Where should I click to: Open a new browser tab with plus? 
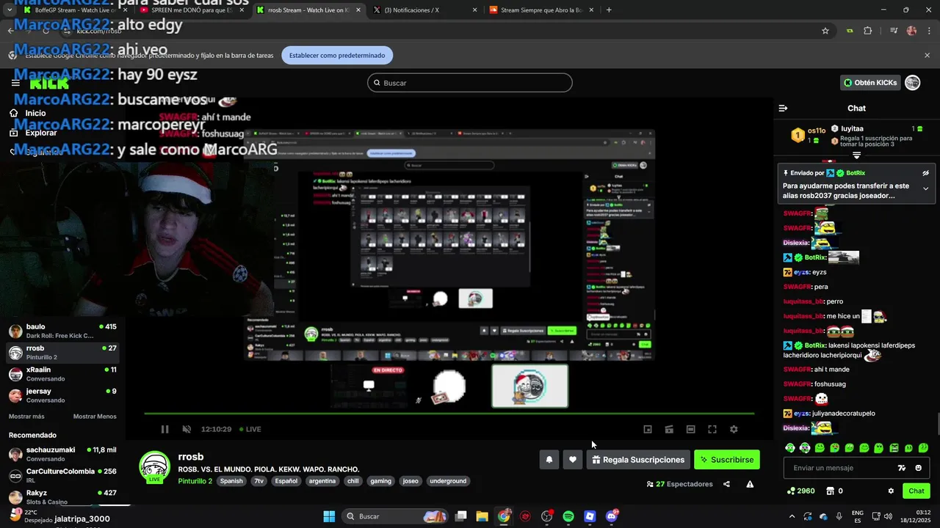(609, 10)
